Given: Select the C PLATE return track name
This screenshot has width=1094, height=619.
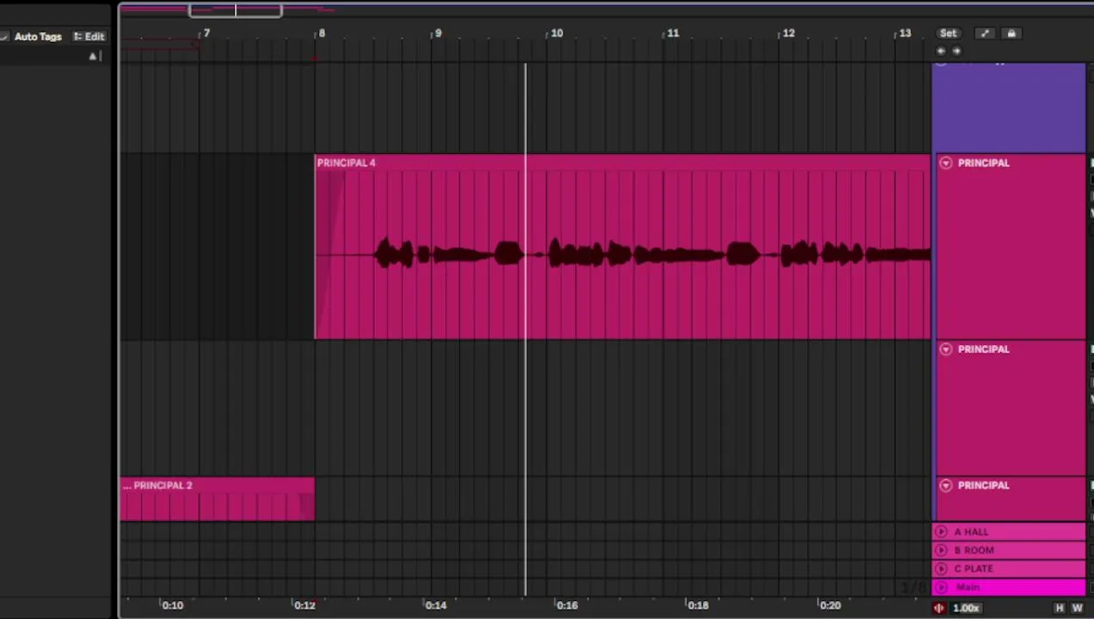Looking at the screenshot, I should click(x=974, y=568).
